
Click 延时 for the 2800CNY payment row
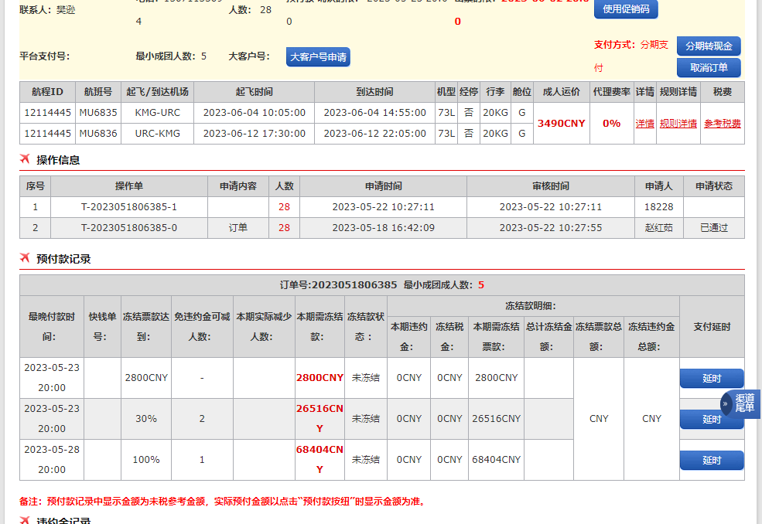tap(711, 378)
